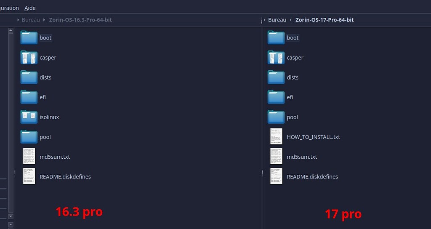Click the sidebar scrollbar down arrow
Image resolution: width=431 pixels, height=229 pixels.
pyautogui.click(x=11, y=217)
